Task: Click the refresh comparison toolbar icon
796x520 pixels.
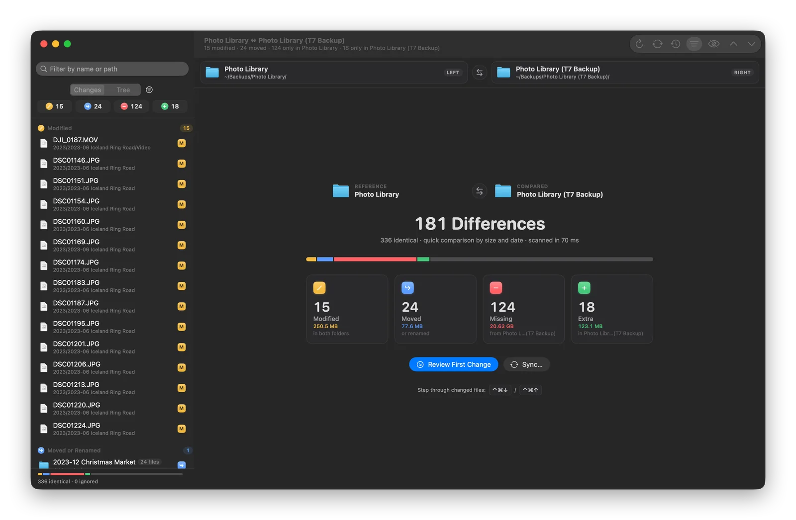Action: pyautogui.click(x=639, y=44)
